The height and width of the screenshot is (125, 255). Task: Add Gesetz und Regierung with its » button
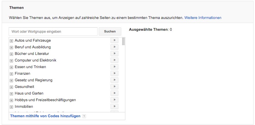(x=114, y=80)
